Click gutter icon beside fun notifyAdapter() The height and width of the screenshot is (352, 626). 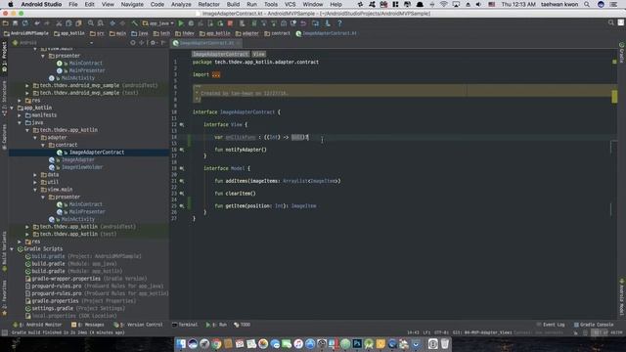(182, 150)
